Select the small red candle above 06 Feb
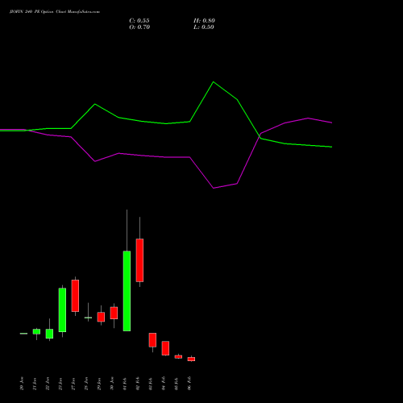 (191, 359)
